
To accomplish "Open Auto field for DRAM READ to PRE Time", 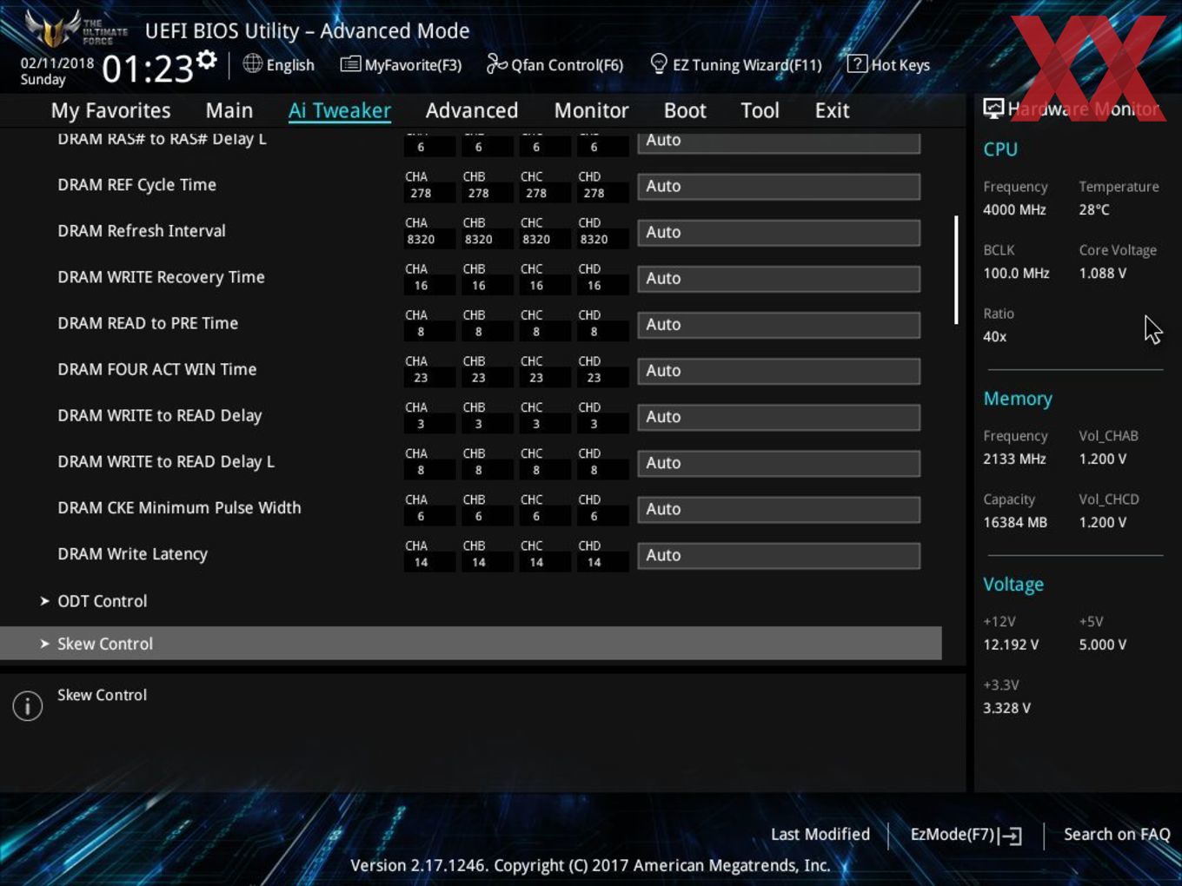I will [x=779, y=325].
